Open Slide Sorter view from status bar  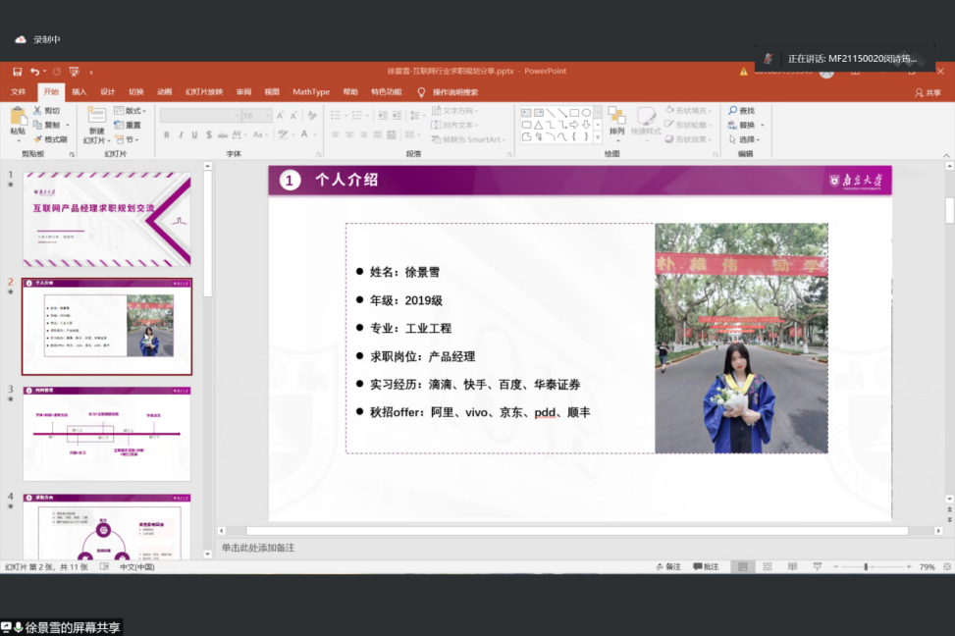pyautogui.click(x=767, y=567)
